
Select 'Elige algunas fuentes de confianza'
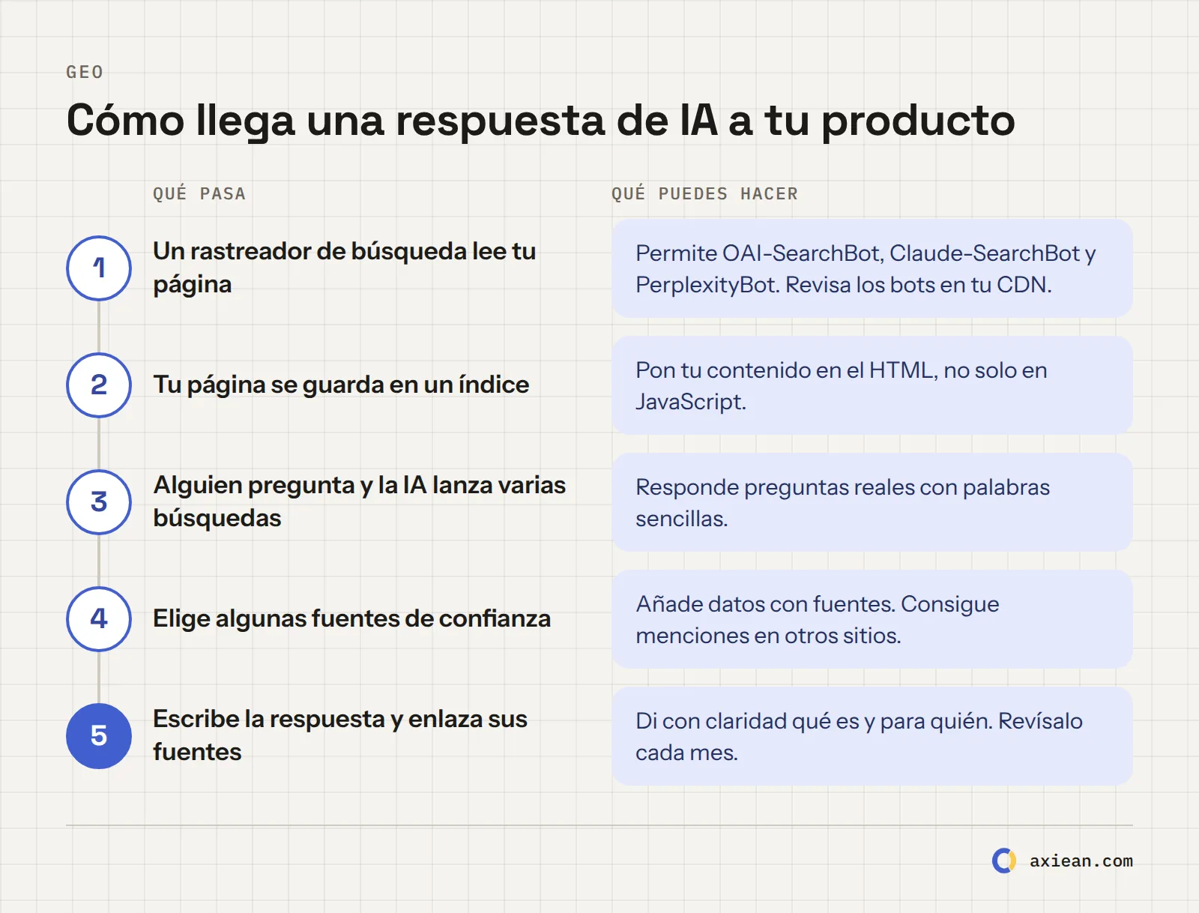(351, 618)
